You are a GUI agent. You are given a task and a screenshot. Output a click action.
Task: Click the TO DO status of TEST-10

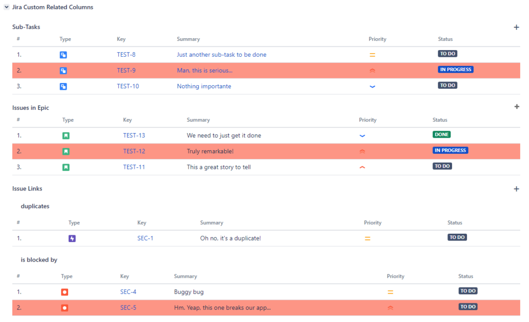coord(448,85)
